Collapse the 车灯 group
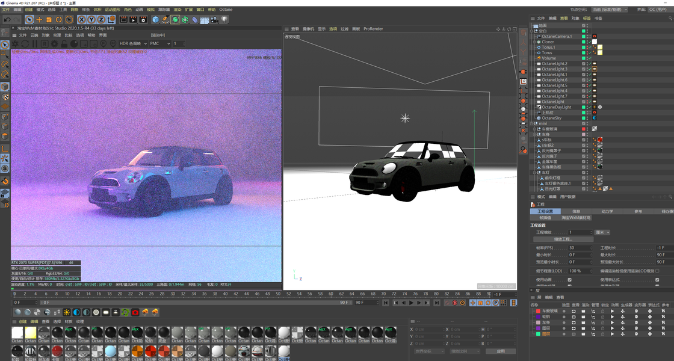 click(534, 172)
